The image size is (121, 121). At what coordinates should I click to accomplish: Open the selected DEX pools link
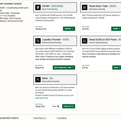coord(93,51)
